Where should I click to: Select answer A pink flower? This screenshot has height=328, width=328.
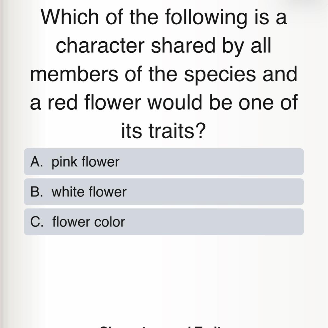(x=164, y=162)
